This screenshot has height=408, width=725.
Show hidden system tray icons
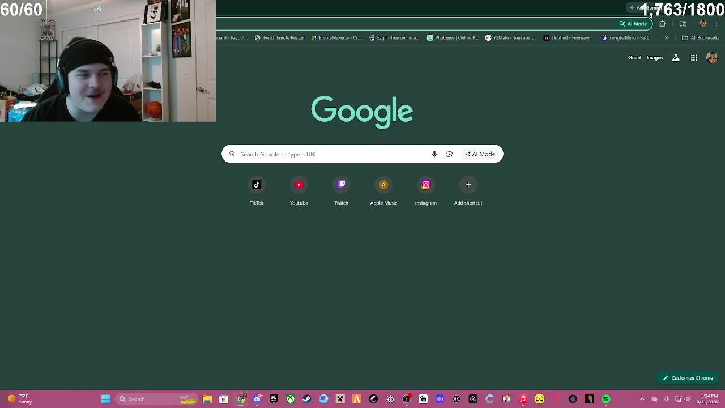(642, 399)
